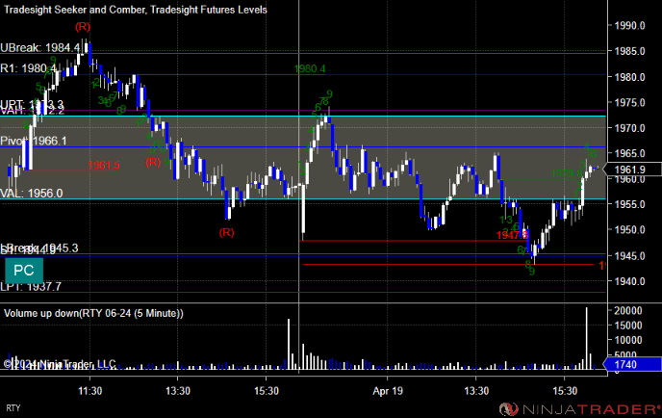Click the teal PC button
This screenshot has height=418, width=662.
click(x=24, y=271)
